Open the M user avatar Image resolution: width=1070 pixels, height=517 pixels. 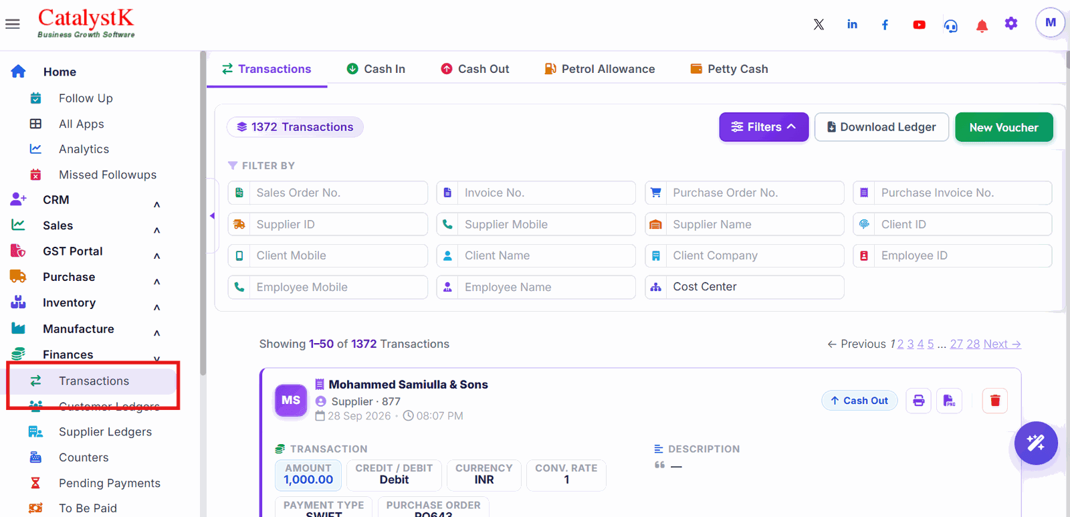tap(1050, 23)
